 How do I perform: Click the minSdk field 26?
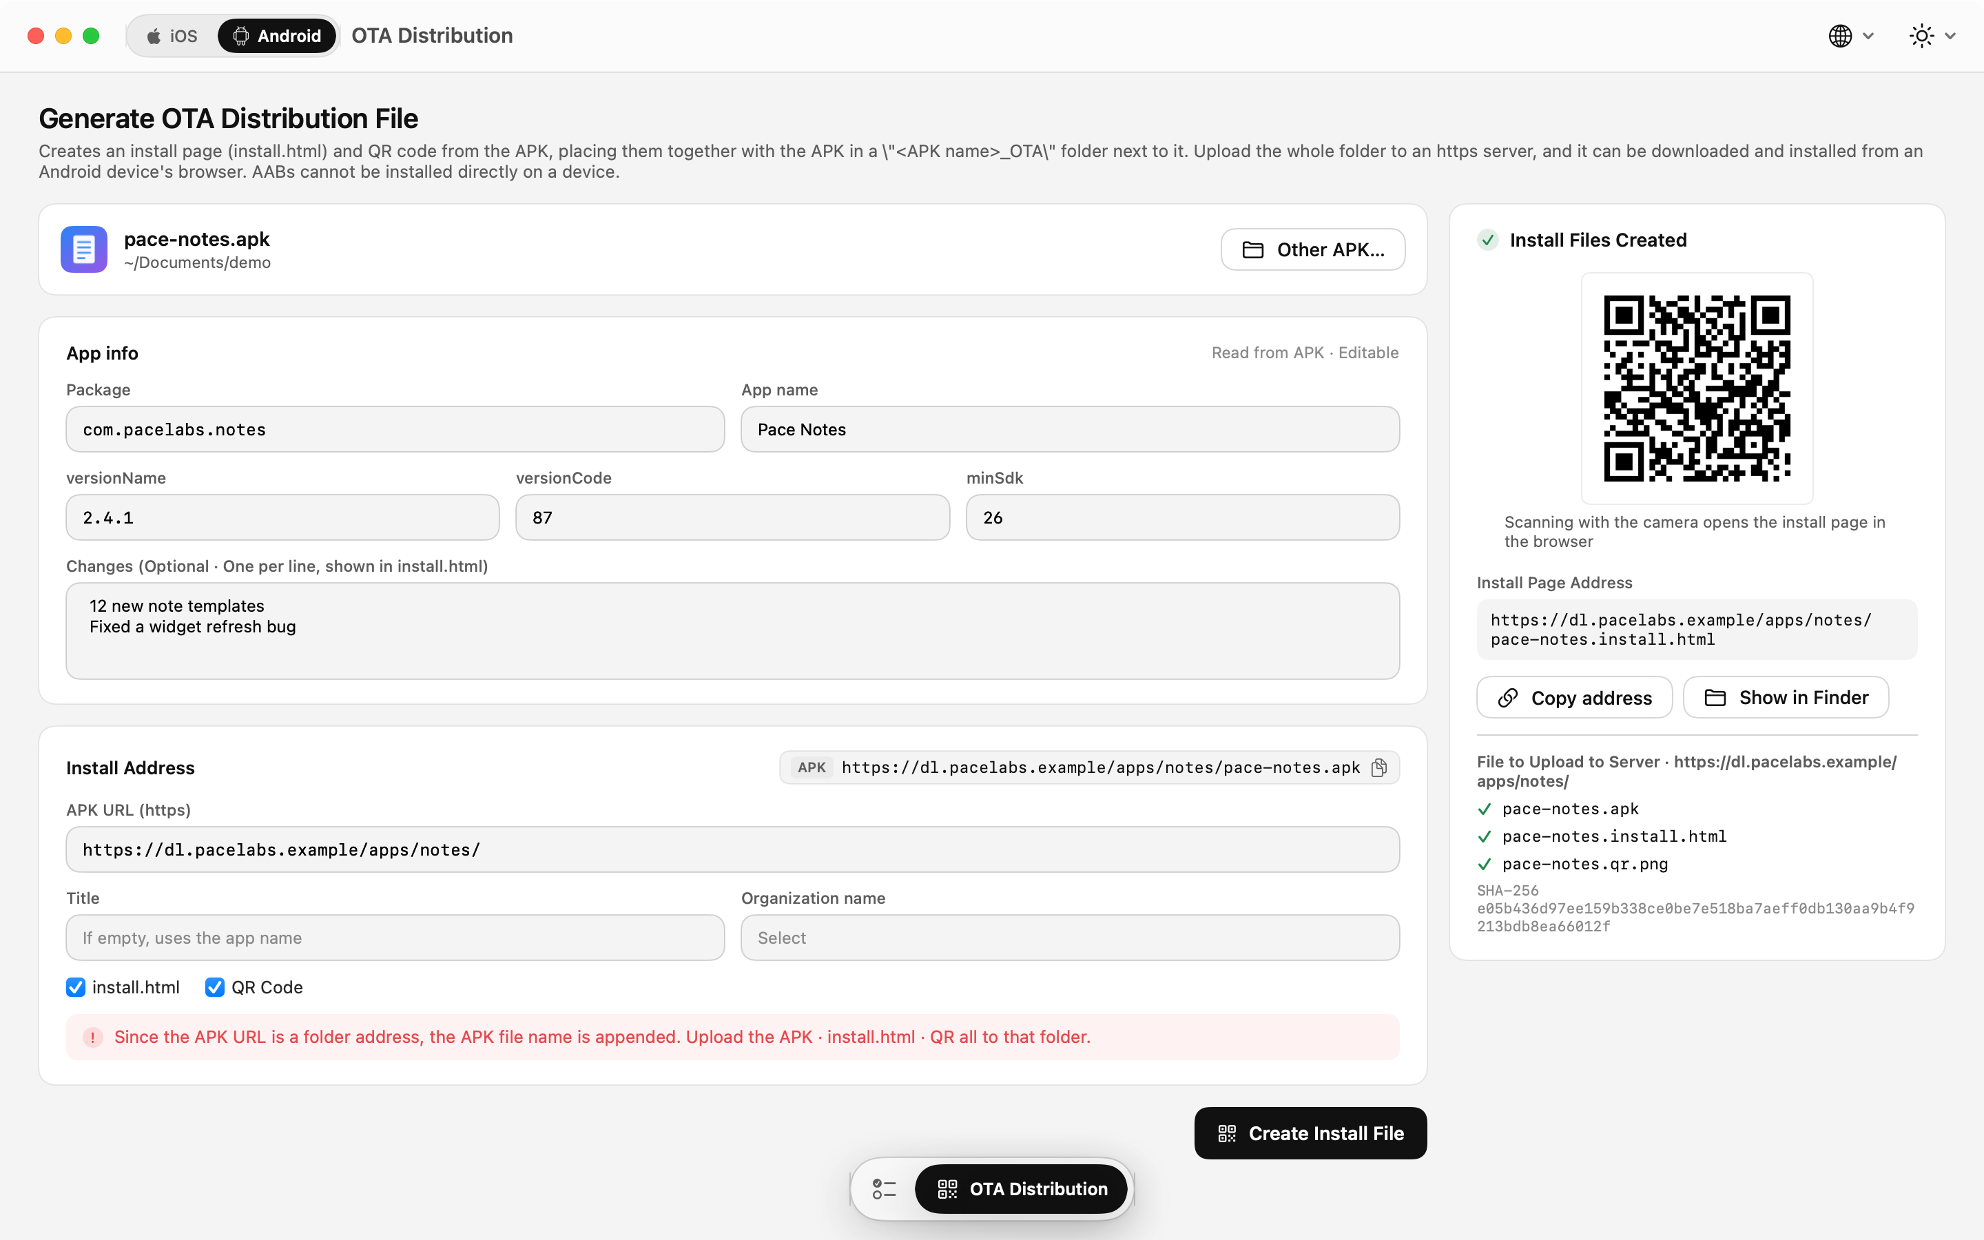click(1182, 517)
